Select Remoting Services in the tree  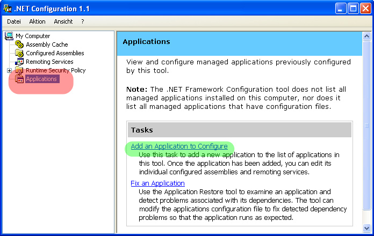pyautogui.click(x=49, y=62)
